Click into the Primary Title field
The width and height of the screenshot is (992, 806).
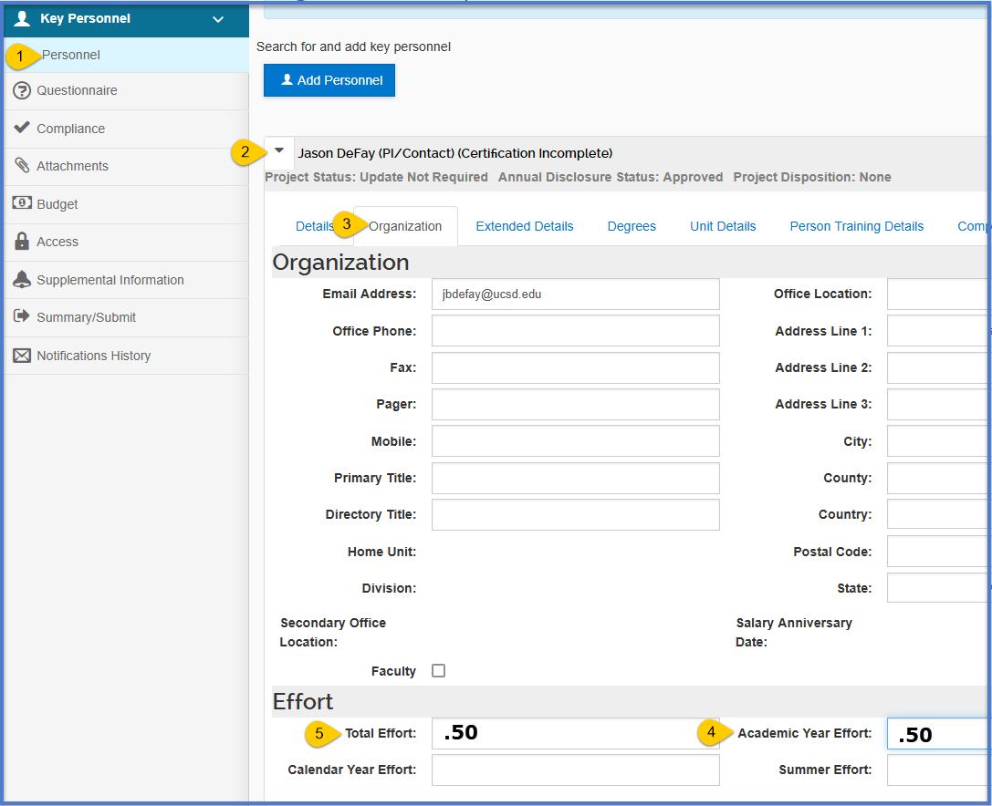(x=575, y=478)
